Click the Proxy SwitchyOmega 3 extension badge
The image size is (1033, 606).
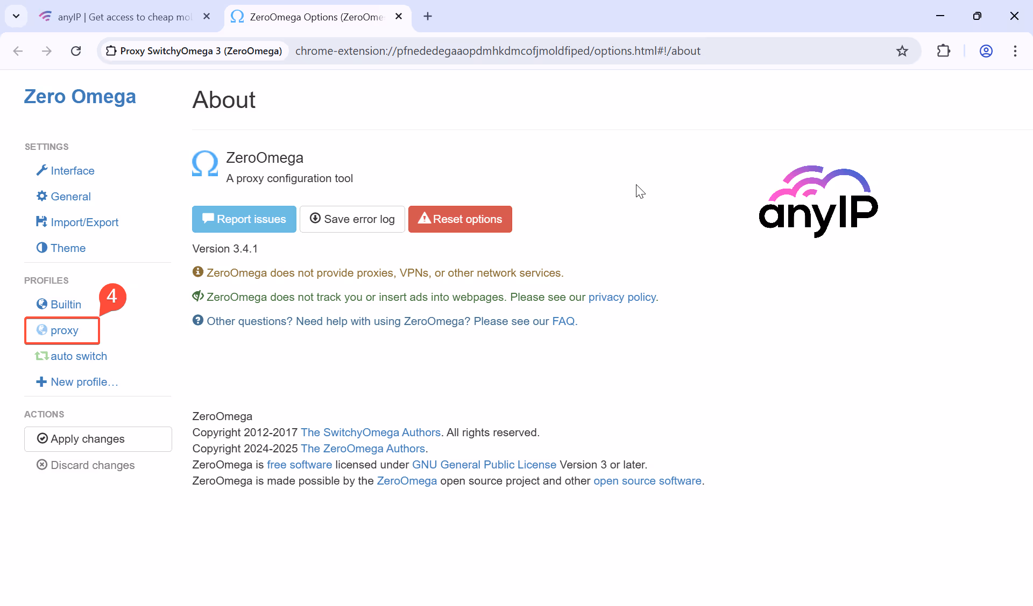pyautogui.click(x=194, y=50)
